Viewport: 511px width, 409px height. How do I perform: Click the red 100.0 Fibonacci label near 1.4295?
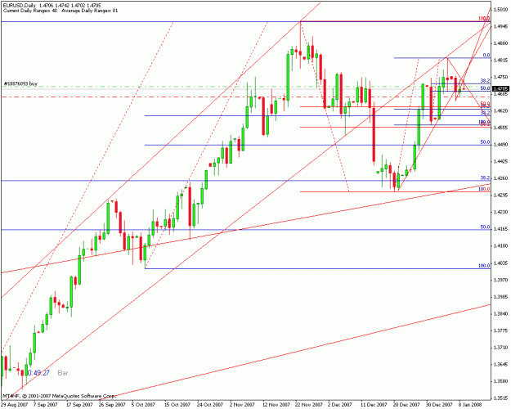(x=484, y=189)
